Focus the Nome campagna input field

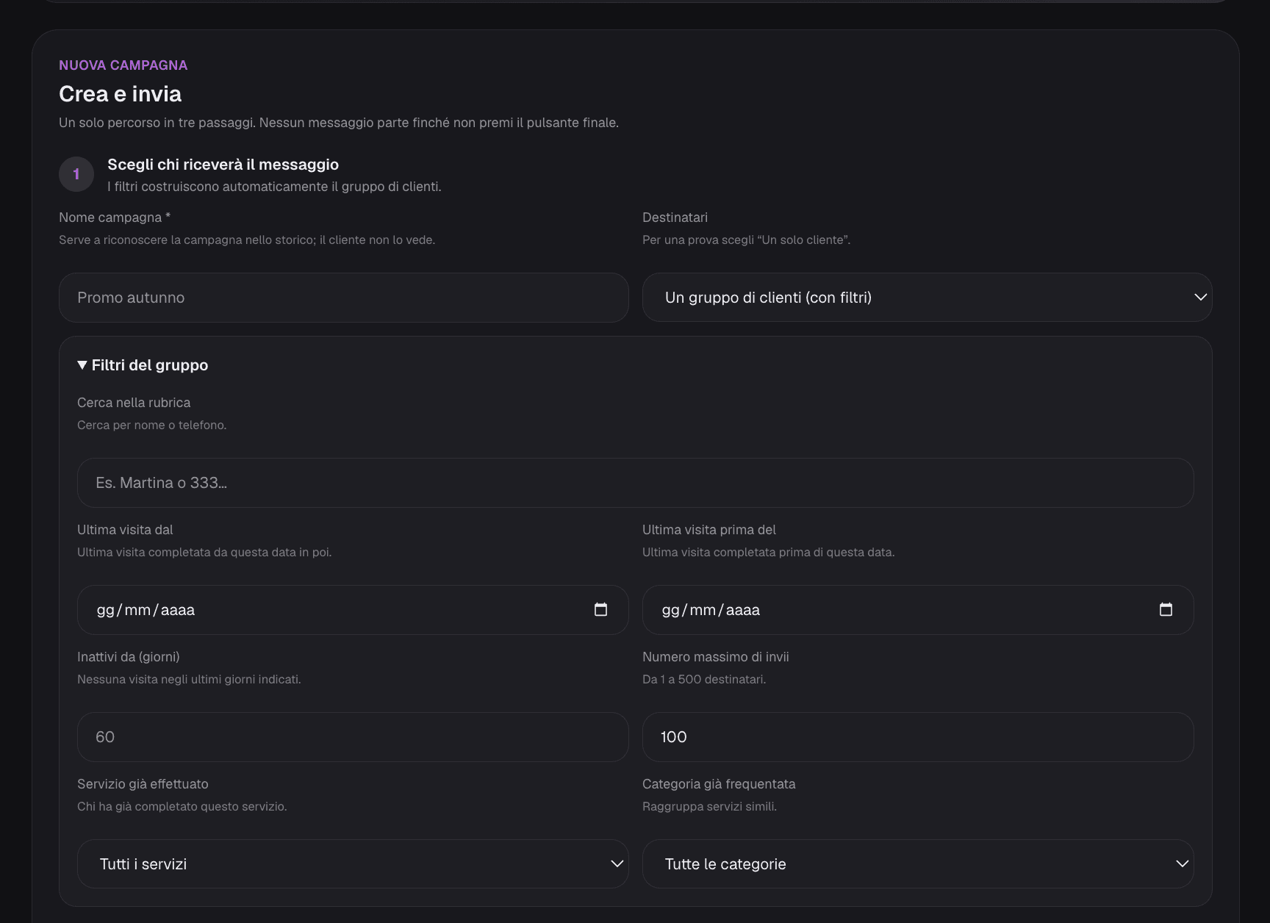(343, 297)
